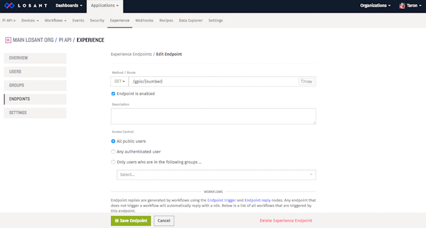
Task: Expand the Devices submenu
Action: (x=30, y=21)
